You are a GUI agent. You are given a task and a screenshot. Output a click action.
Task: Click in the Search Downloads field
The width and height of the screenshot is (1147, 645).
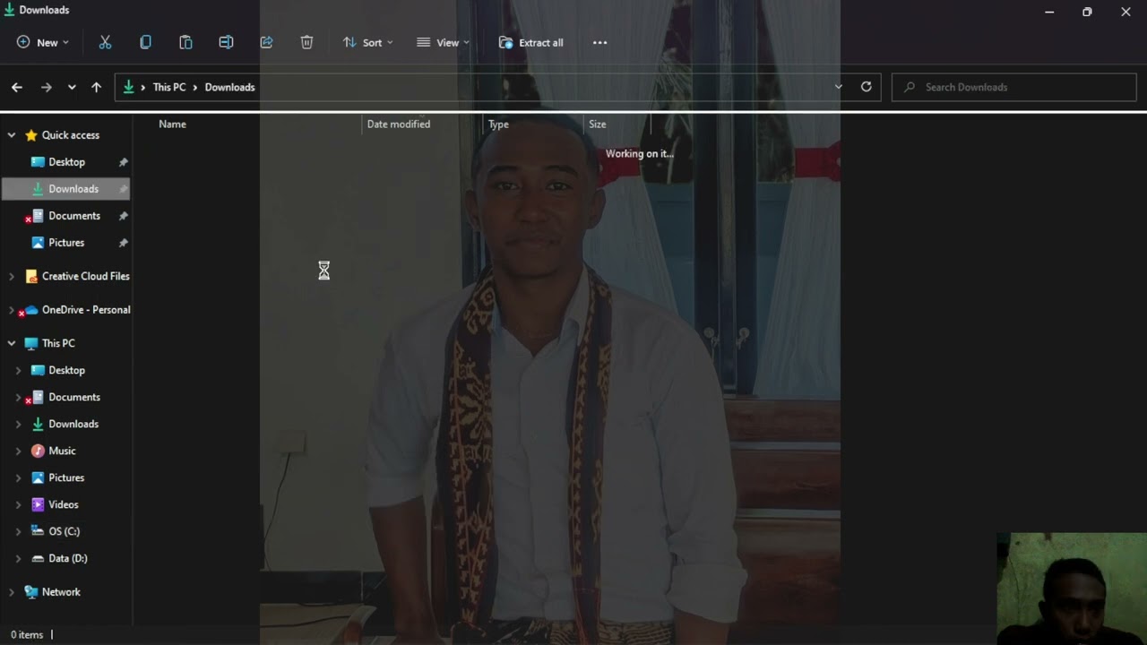coord(1014,87)
